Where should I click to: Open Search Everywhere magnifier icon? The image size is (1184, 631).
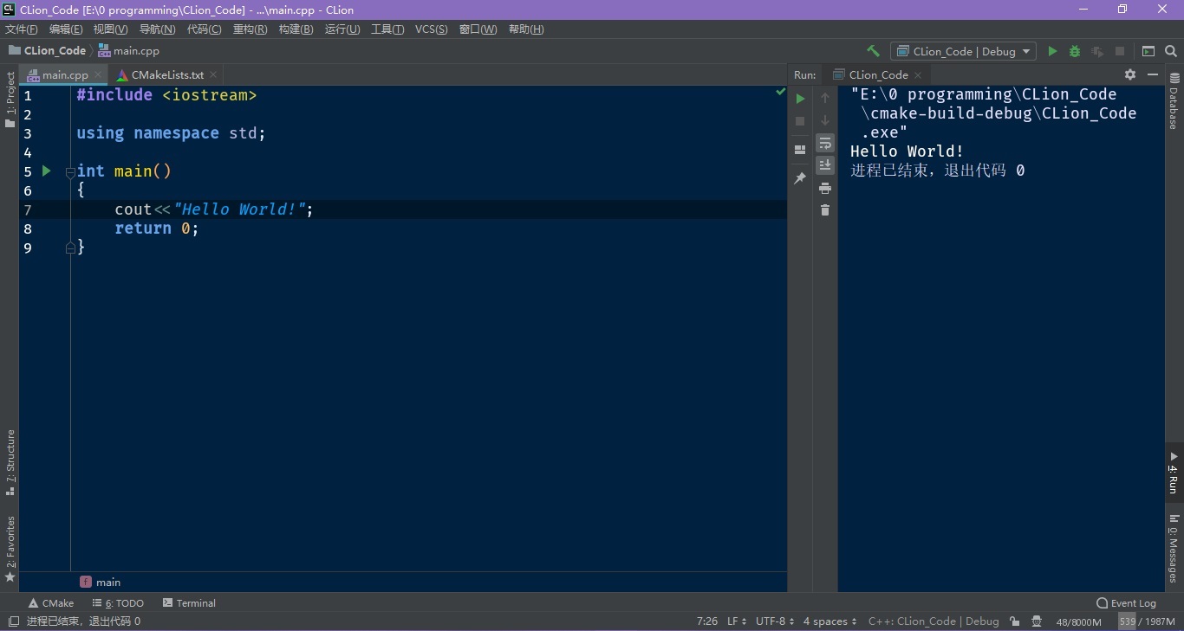(x=1171, y=51)
